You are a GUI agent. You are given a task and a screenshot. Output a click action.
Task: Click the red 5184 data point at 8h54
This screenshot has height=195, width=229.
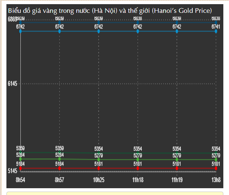[20, 168]
